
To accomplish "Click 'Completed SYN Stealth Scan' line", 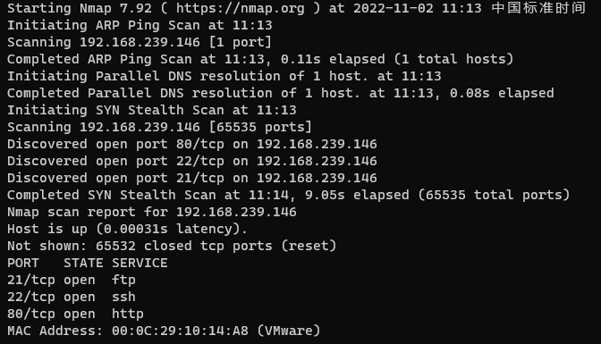I will coord(289,195).
